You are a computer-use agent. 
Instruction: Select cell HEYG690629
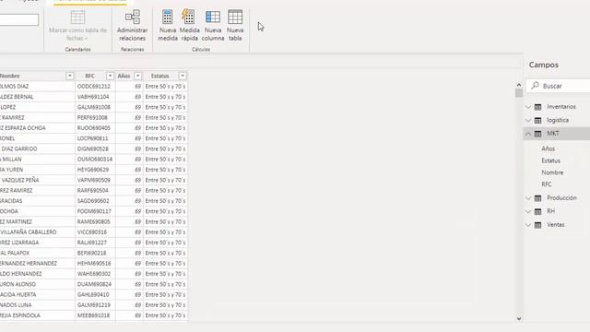[95, 170]
